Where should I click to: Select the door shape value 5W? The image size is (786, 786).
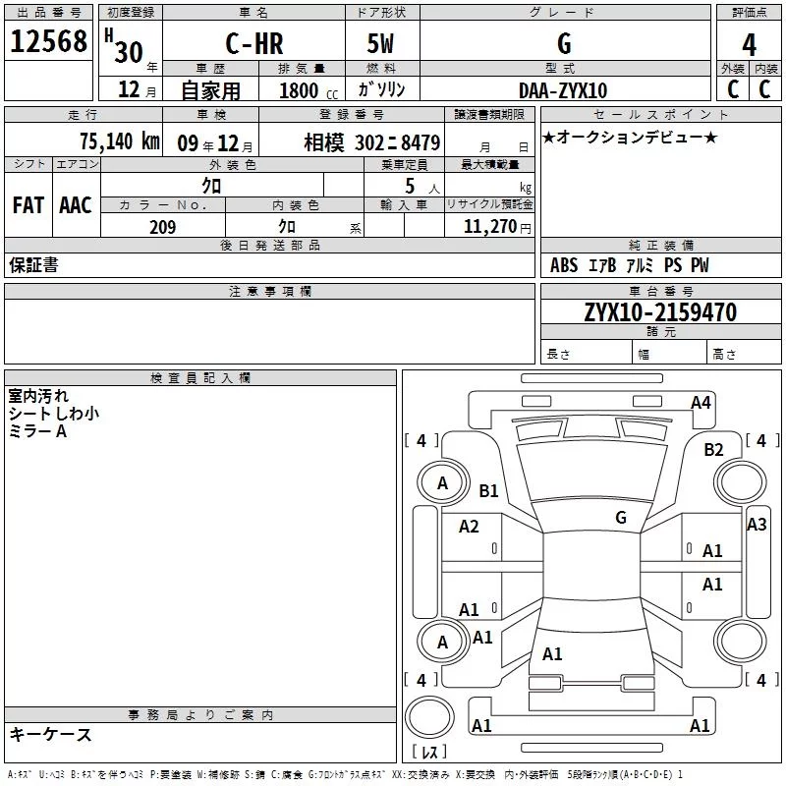pyautogui.click(x=381, y=43)
